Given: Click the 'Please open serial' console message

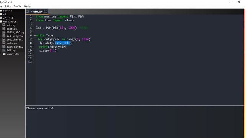Looking at the screenshot, I should click(x=40, y=108).
